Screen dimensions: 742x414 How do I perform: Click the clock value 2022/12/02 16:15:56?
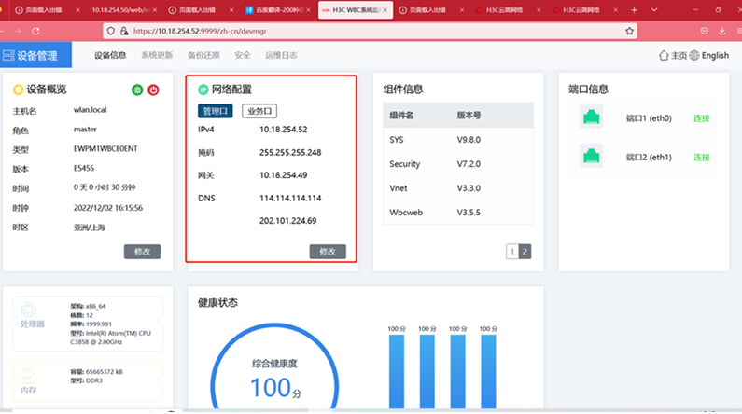point(108,208)
